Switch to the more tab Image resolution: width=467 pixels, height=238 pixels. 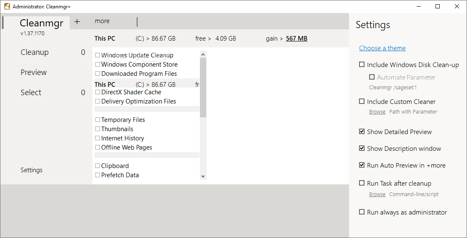tap(102, 21)
